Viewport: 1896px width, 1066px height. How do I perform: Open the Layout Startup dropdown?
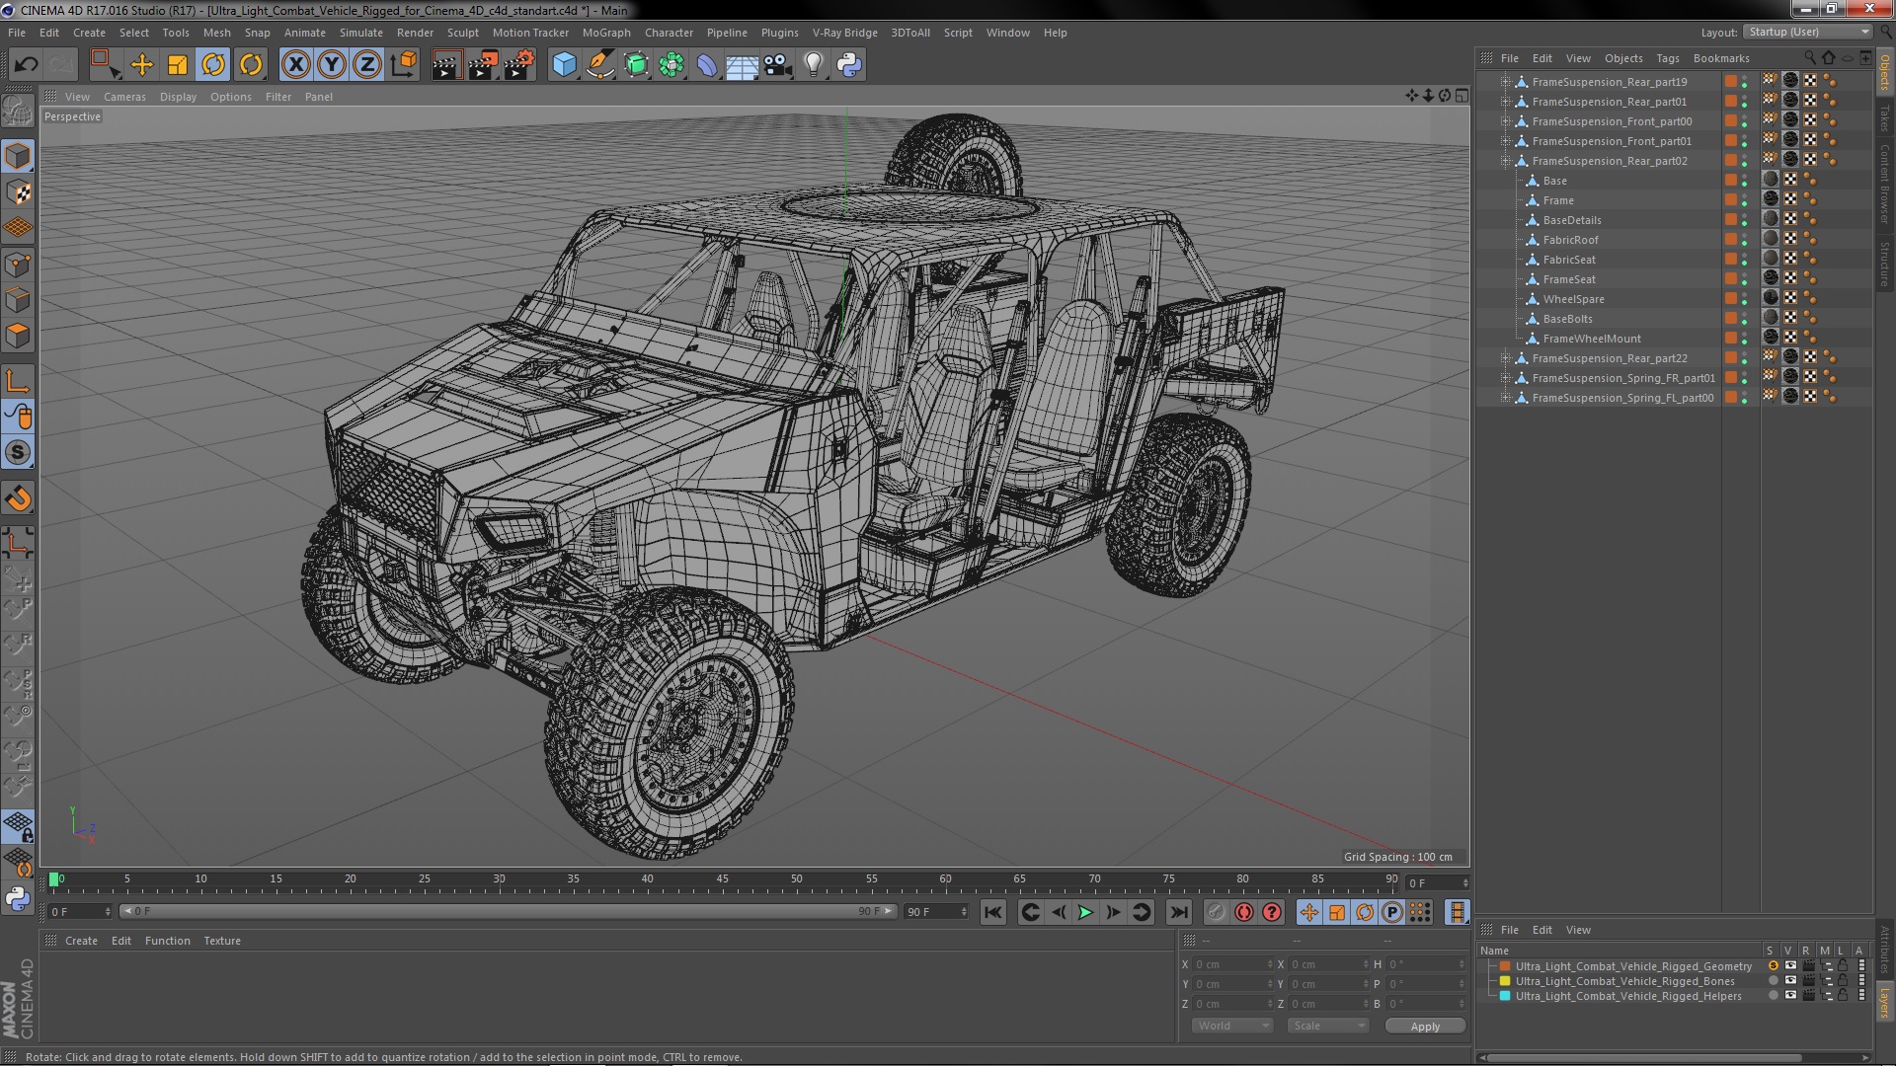[1809, 32]
